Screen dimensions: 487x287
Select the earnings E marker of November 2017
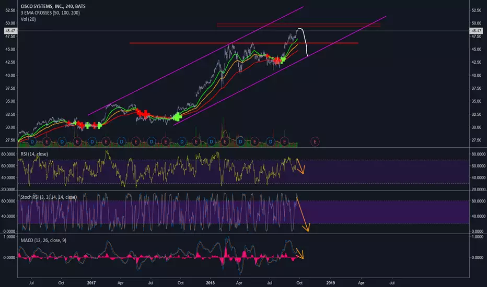(196, 142)
